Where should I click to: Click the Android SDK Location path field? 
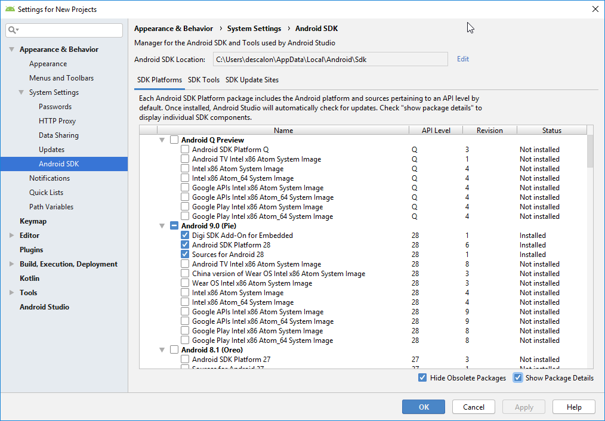pyautogui.click(x=331, y=60)
